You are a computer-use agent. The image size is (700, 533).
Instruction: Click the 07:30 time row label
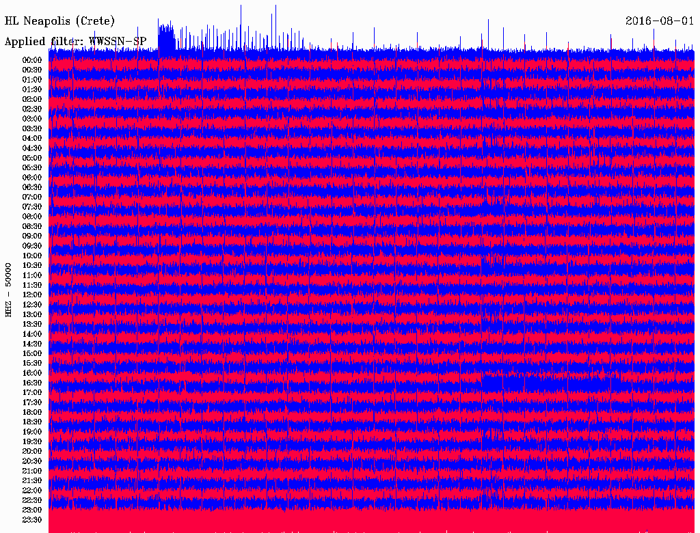32,207
